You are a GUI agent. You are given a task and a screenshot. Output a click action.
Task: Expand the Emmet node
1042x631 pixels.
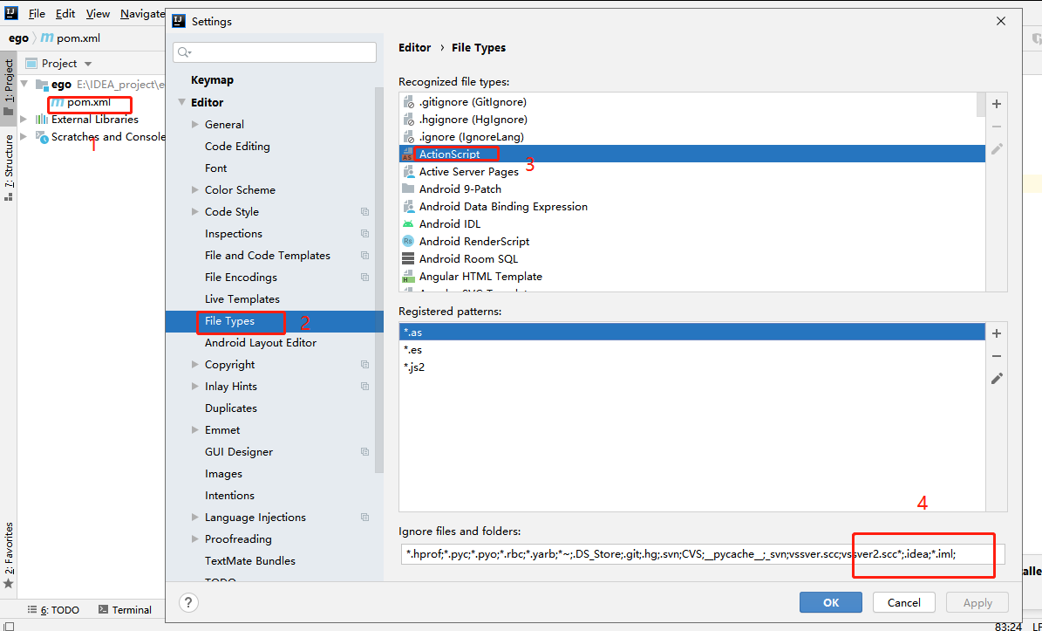point(194,429)
